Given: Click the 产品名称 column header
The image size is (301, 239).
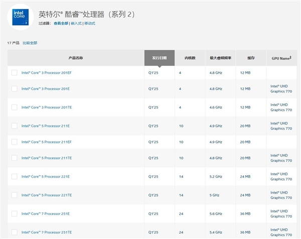Looking at the screenshot, I should (75, 58).
